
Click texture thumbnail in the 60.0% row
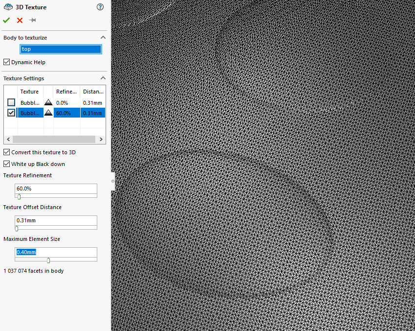48,113
